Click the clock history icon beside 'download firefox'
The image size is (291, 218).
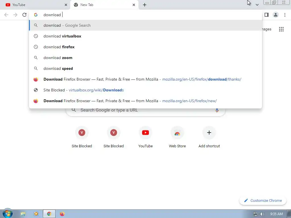click(36, 47)
